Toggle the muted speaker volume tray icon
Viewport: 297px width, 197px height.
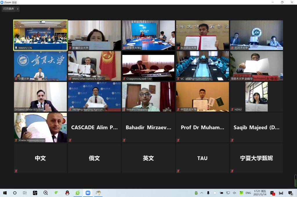234,193
